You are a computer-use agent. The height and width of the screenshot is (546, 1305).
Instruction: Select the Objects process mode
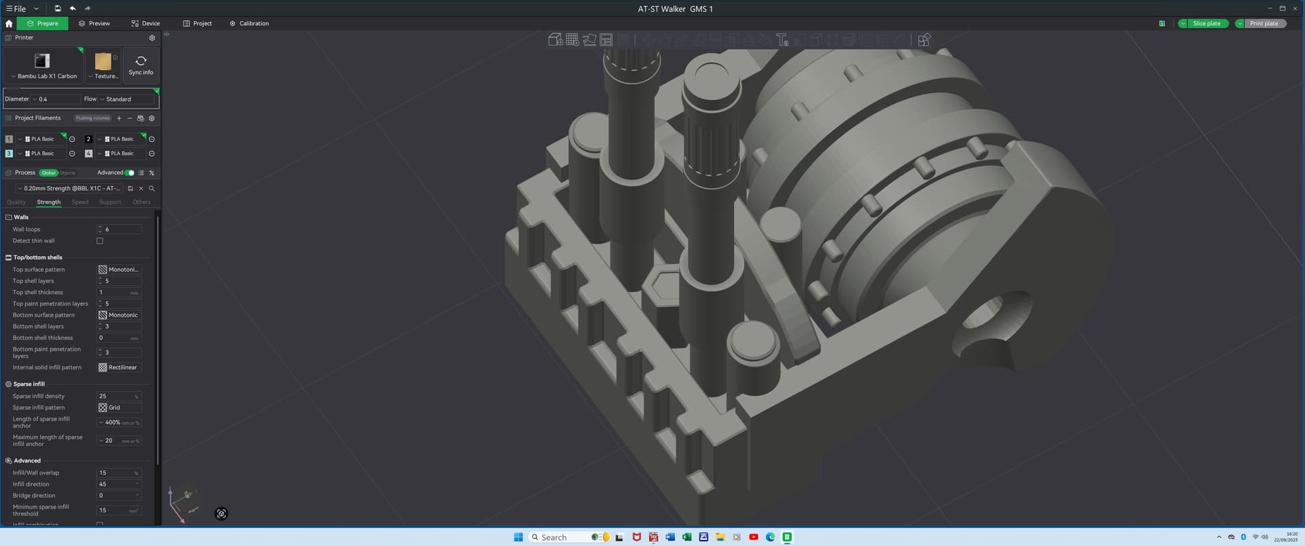pyautogui.click(x=67, y=173)
